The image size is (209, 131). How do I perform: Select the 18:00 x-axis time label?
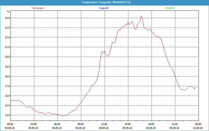pos(151,124)
